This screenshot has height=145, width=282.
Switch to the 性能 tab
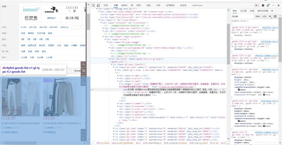pos(148,5)
